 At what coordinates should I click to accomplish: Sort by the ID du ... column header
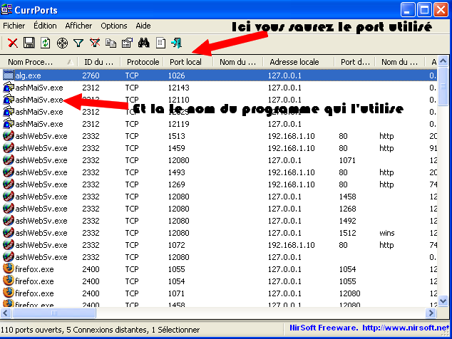tap(99, 62)
